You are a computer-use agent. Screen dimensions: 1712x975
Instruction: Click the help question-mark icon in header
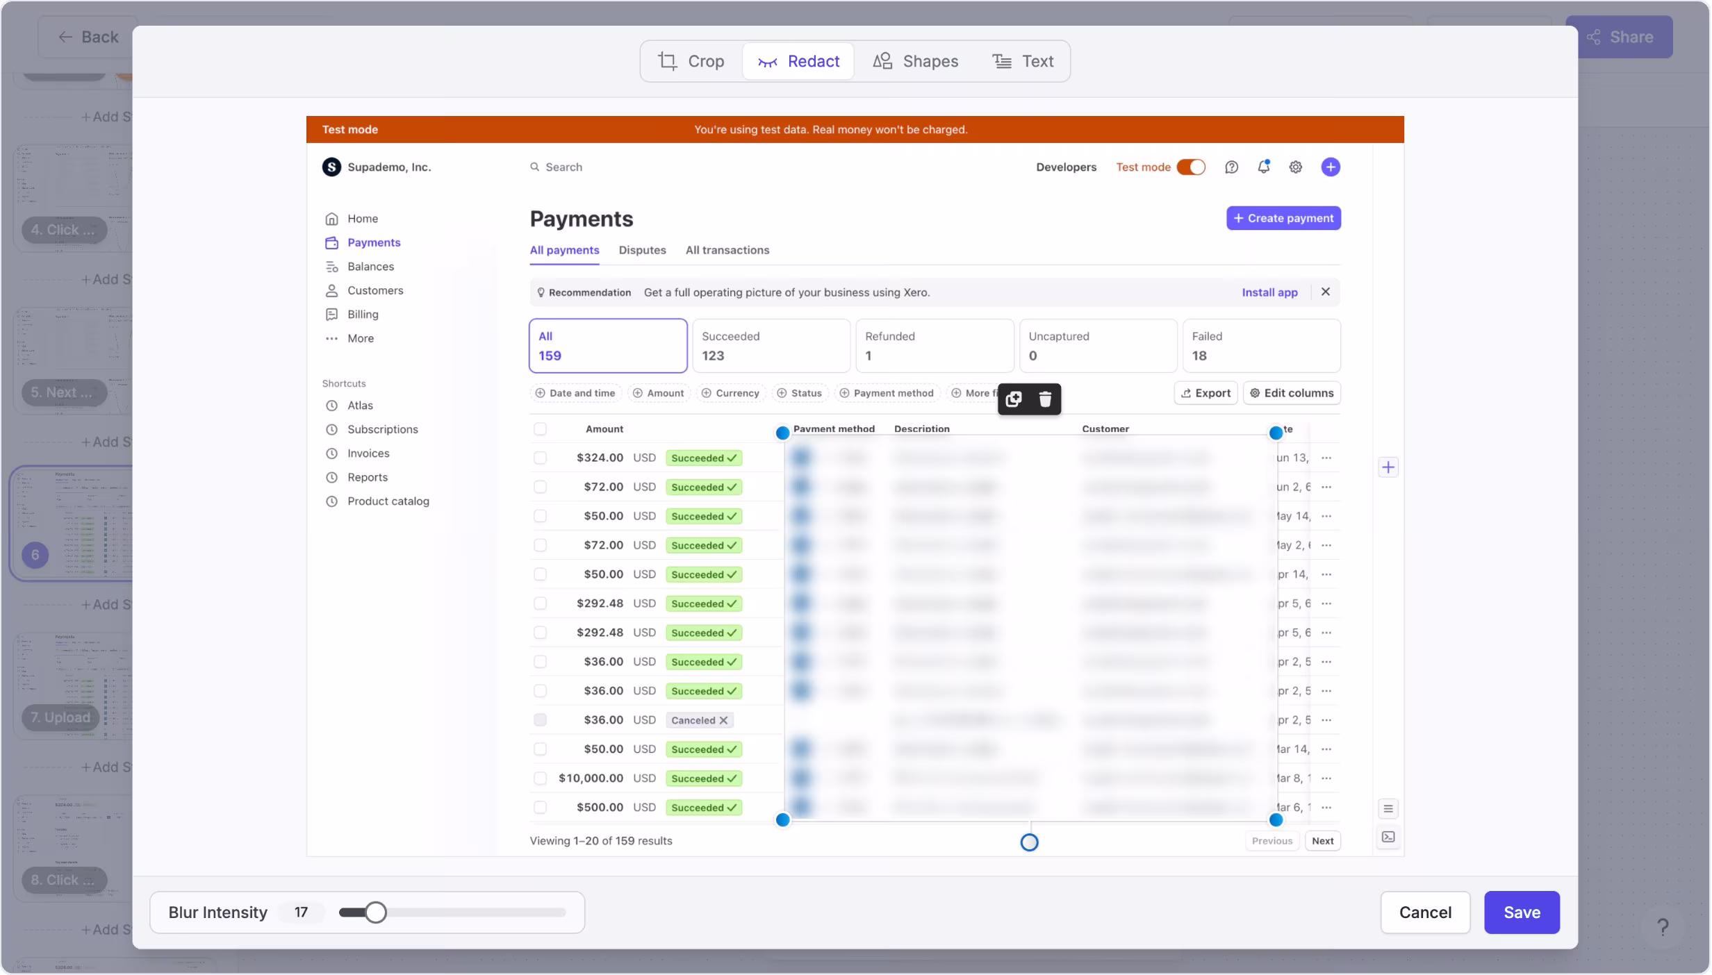1231,167
